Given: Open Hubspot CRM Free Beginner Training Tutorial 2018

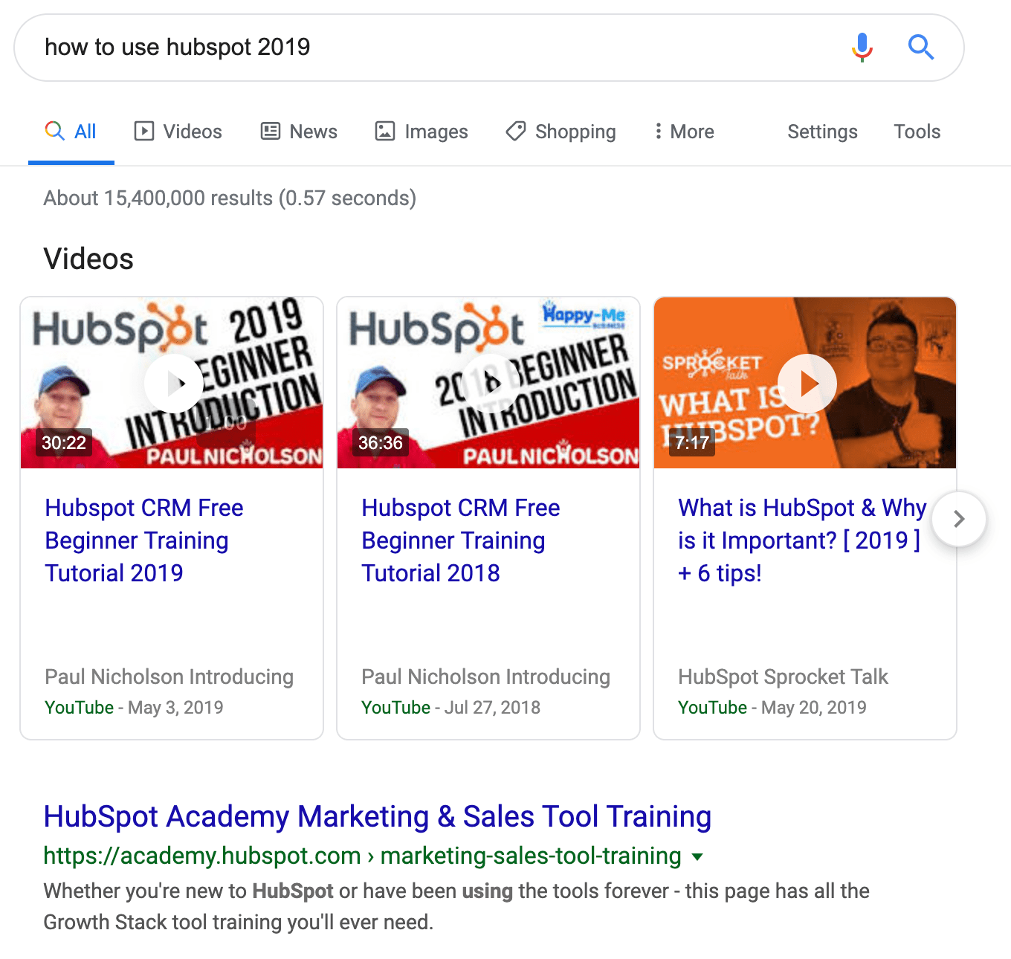Looking at the screenshot, I should [x=460, y=540].
